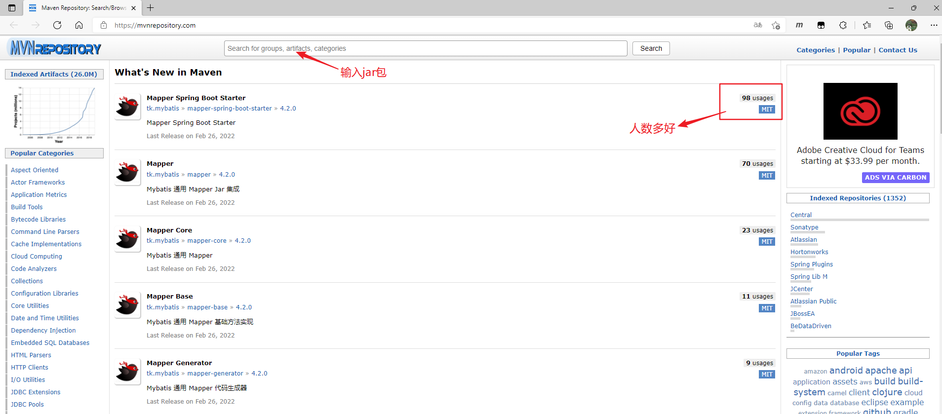Image resolution: width=942 pixels, height=414 pixels.
Task: Click the browser address bar URL
Action: (x=155, y=25)
